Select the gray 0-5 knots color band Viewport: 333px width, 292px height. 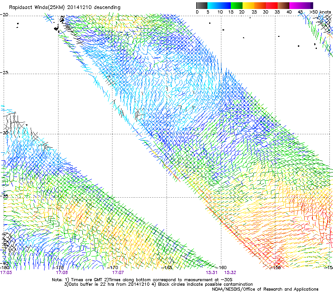coord(202,5)
